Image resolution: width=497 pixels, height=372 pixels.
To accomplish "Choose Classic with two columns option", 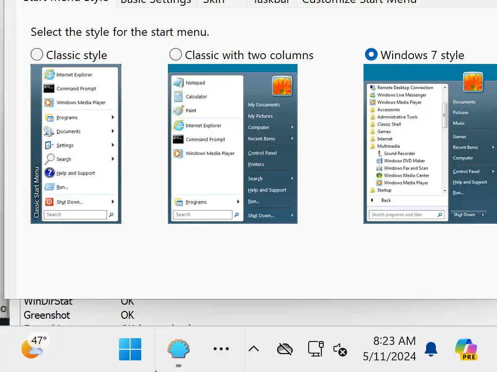I will [x=176, y=54].
